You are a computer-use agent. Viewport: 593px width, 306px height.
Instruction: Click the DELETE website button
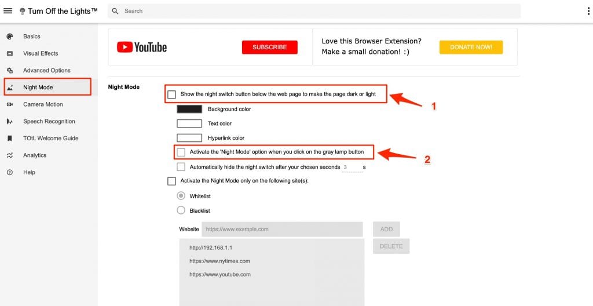391,246
